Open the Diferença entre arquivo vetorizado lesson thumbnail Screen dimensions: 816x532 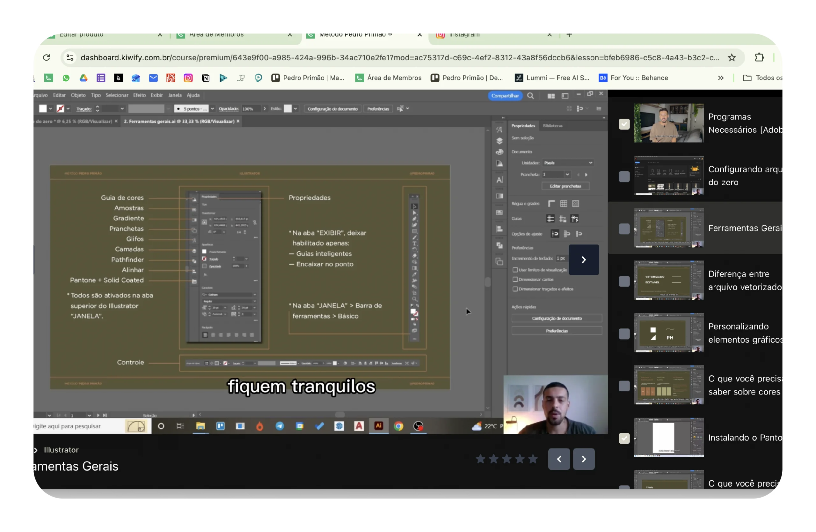(x=669, y=281)
